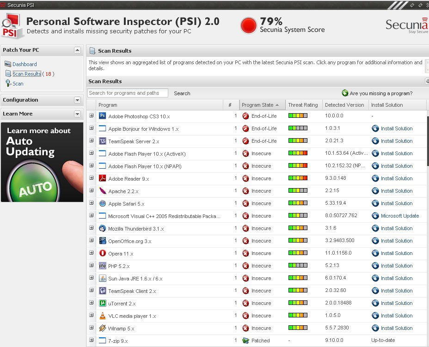Click the threat rating bar for PHP 5.2.x
The width and height of the screenshot is (429, 347).
point(298,265)
